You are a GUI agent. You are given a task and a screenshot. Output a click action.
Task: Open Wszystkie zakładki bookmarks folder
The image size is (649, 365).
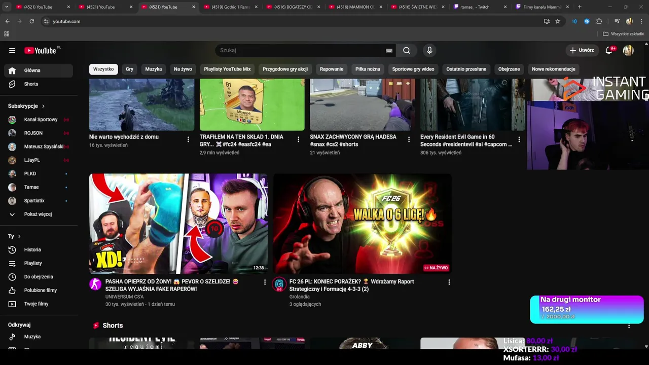624,34
